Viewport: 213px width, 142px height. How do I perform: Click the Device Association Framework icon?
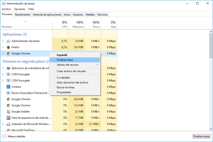tap(9, 93)
